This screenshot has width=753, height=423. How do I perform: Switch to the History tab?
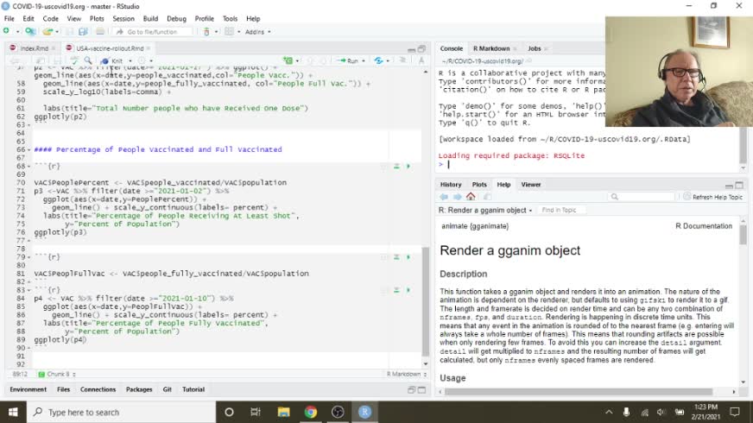click(451, 185)
